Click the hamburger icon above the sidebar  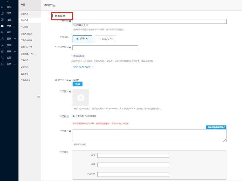[x=9, y=2]
